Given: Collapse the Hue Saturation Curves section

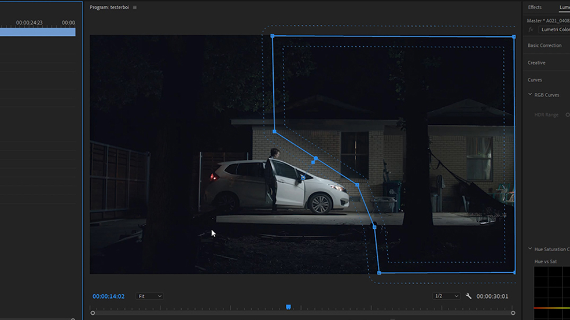Looking at the screenshot, I should coord(530,249).
